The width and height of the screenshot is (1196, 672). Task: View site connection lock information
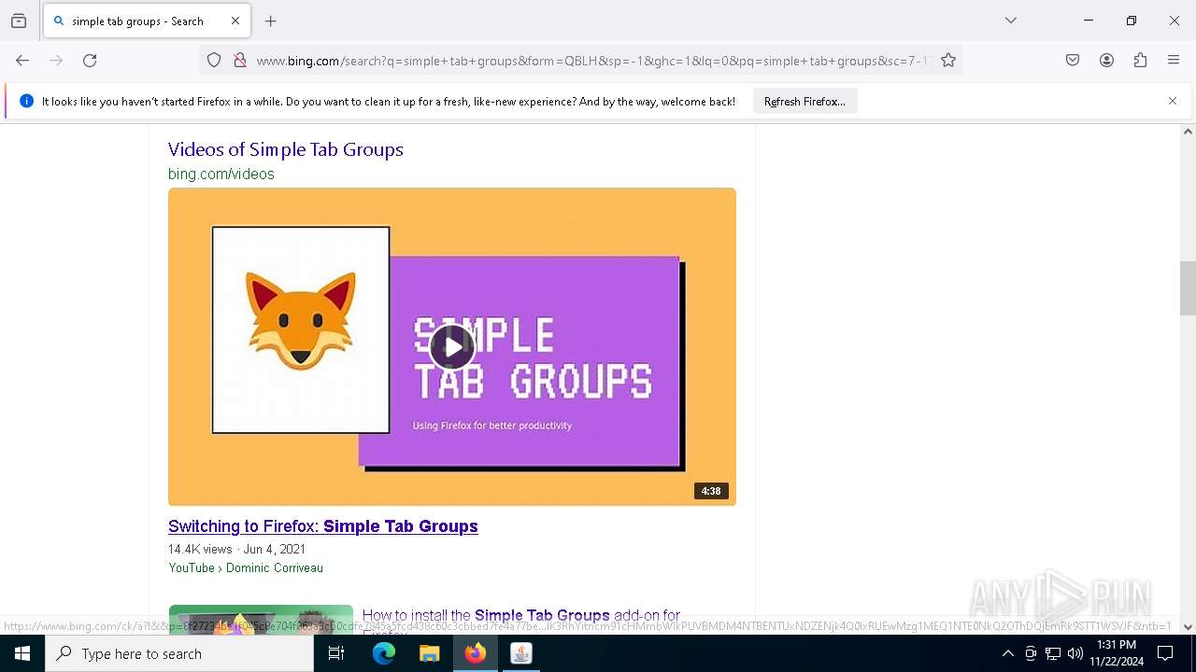click(x=240, y=61)
